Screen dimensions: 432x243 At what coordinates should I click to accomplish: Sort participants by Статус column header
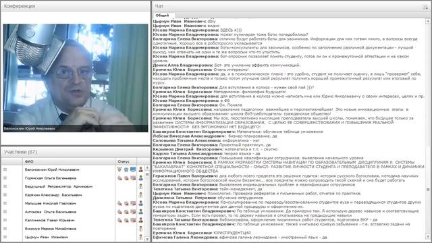click(126, 161)
